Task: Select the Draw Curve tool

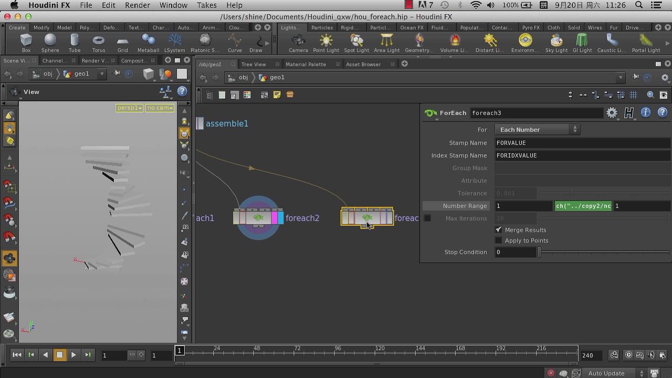Action: pyautogui.click(x=256, y=43)
